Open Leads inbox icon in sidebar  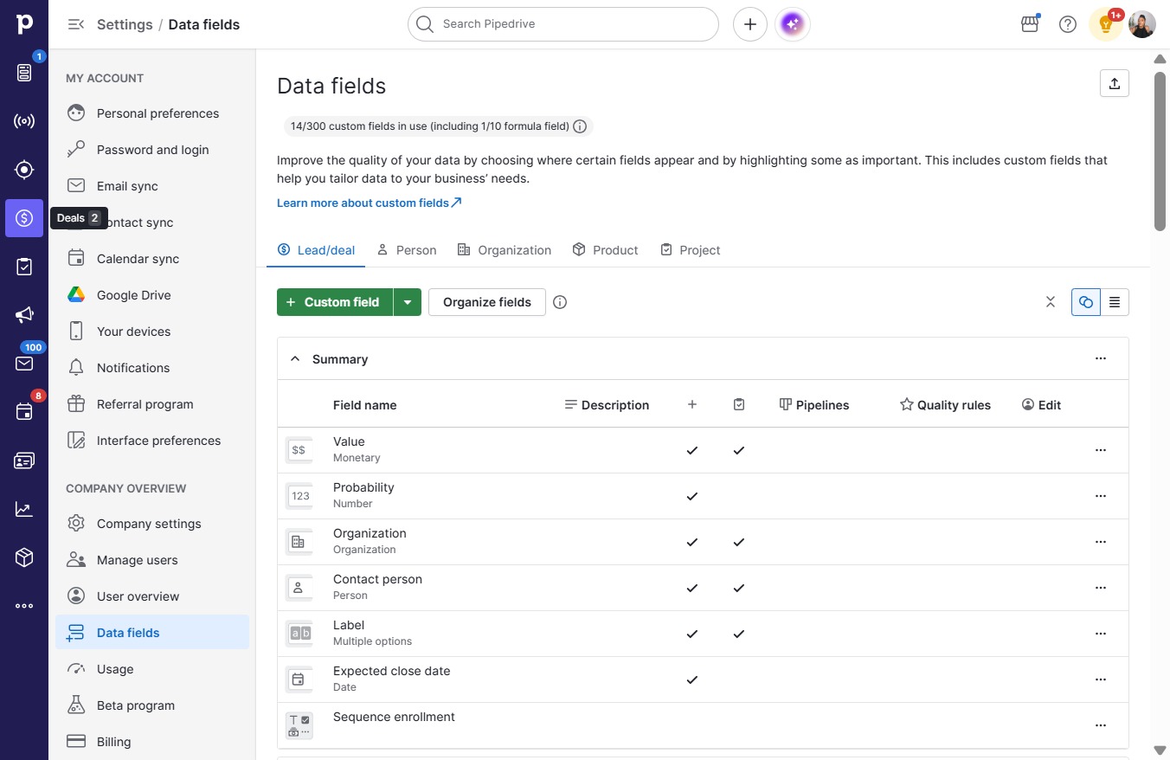[24, 73]
